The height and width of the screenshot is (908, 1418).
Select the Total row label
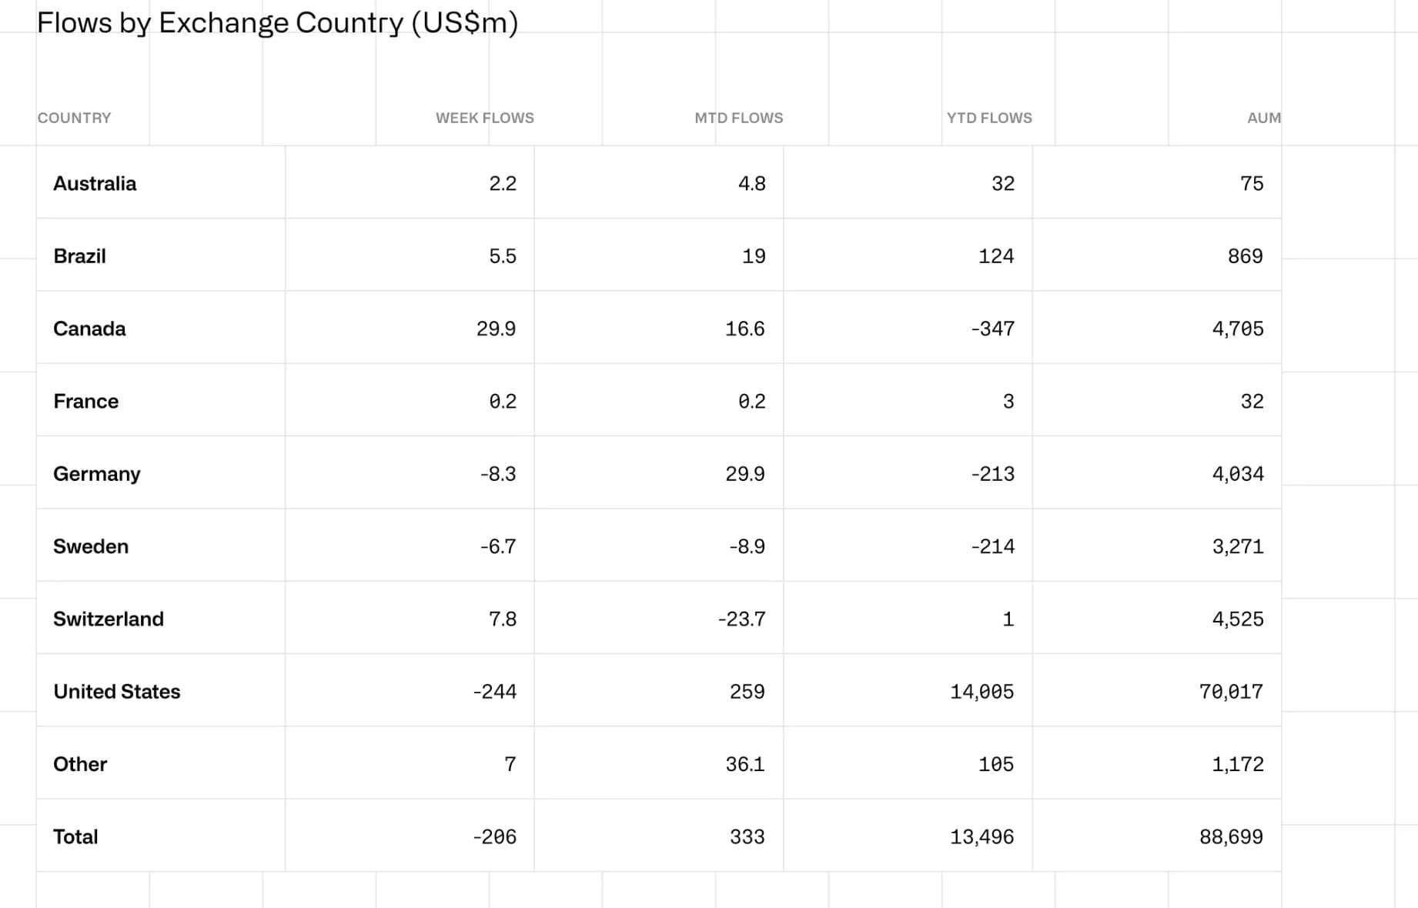coord(75,836)
